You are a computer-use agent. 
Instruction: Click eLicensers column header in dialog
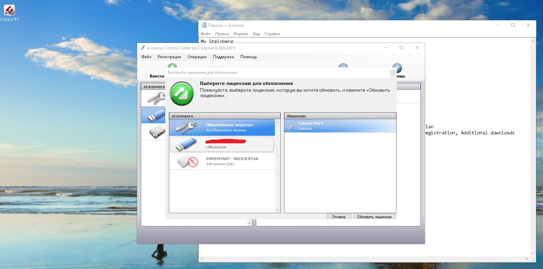click(x=225, y=116)
